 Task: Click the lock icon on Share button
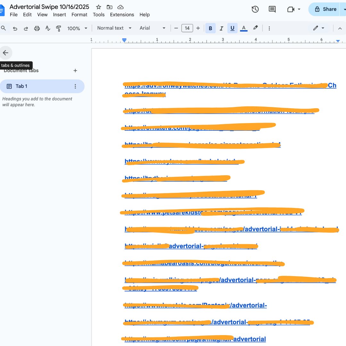[x=317, y=9]
